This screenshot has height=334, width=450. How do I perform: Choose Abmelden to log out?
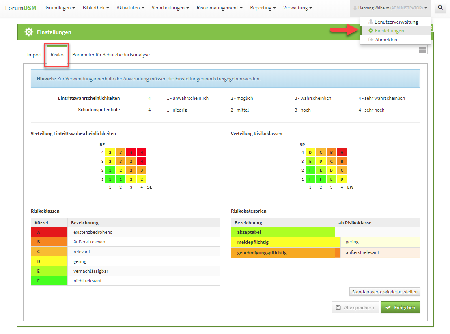[x=385, y=40]
